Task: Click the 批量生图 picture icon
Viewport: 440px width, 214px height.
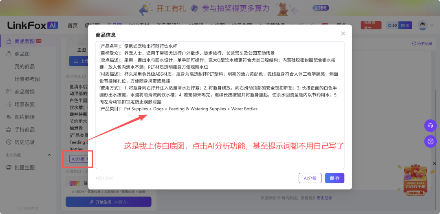Action: [x=9, y=168]
